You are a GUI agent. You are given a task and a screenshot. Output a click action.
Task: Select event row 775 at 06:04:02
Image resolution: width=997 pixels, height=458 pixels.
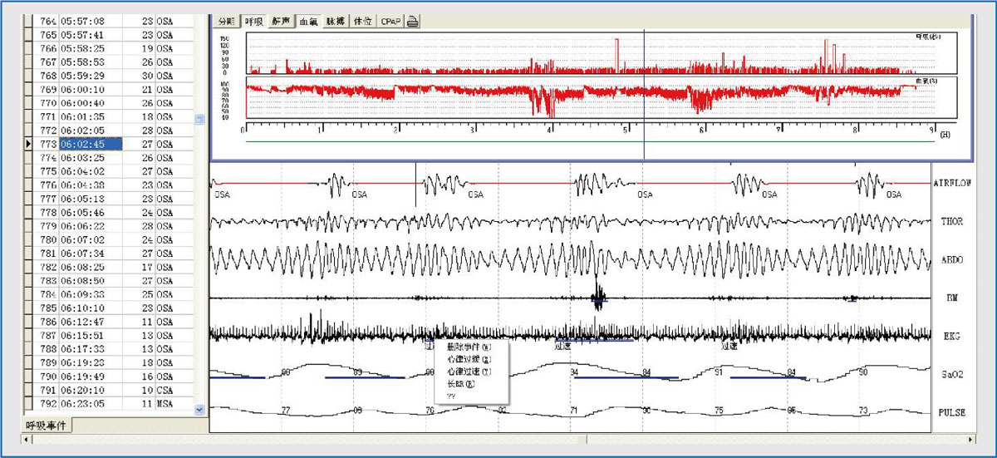click(108, 171)
